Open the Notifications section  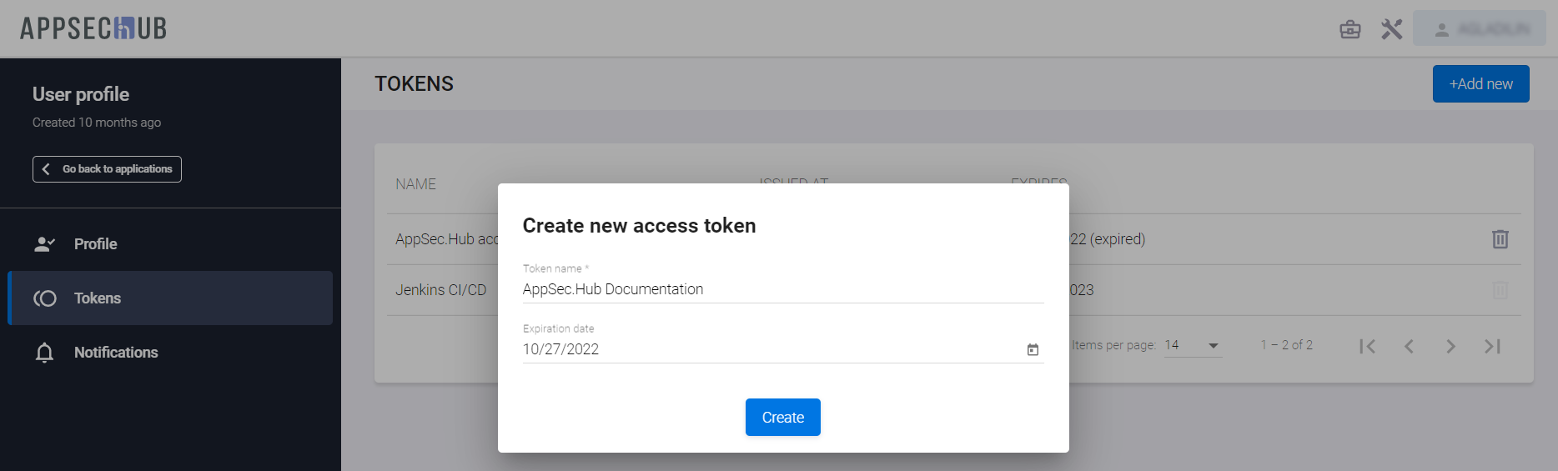tap(115, 353)
